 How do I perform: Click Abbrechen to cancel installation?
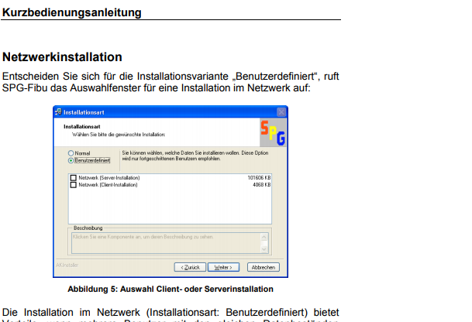click(263, 267)
